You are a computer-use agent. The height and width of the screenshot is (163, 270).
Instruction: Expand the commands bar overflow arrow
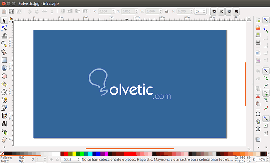pos(258,147)
